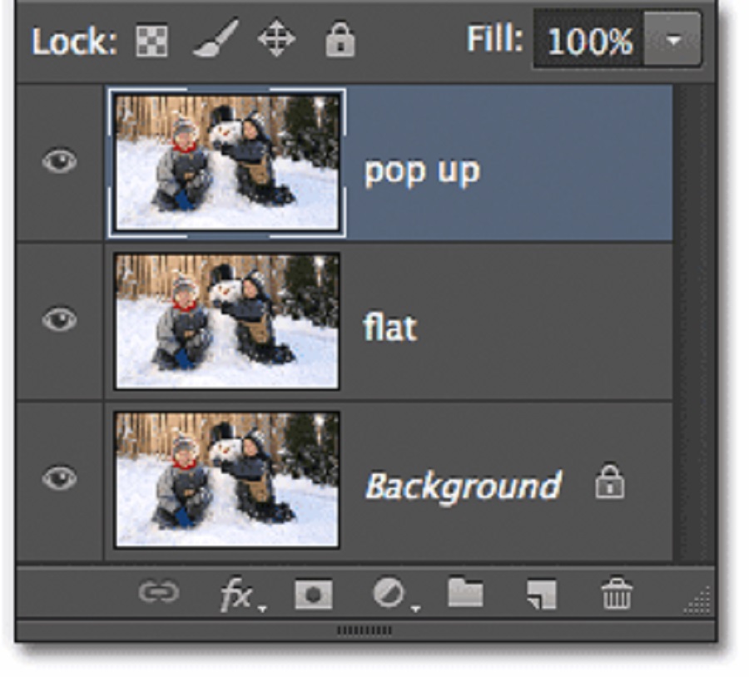Hide the pop up layer
The image size is (749, 677).
pyautogui.click(x=58, y=161)
